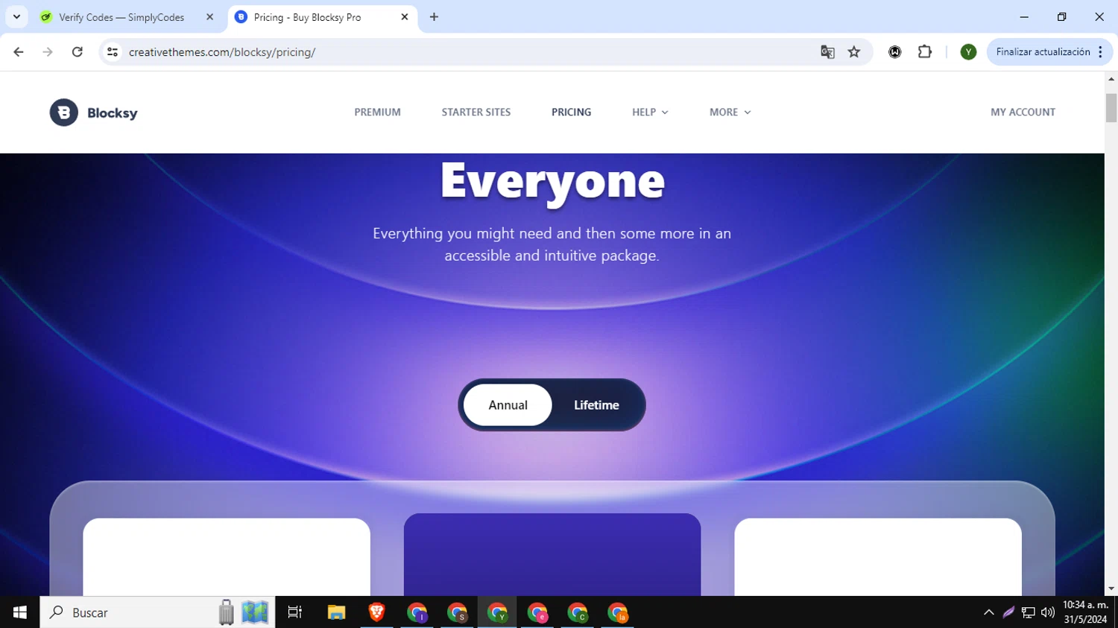Click the "Everyone" heading text

point(552,181)
